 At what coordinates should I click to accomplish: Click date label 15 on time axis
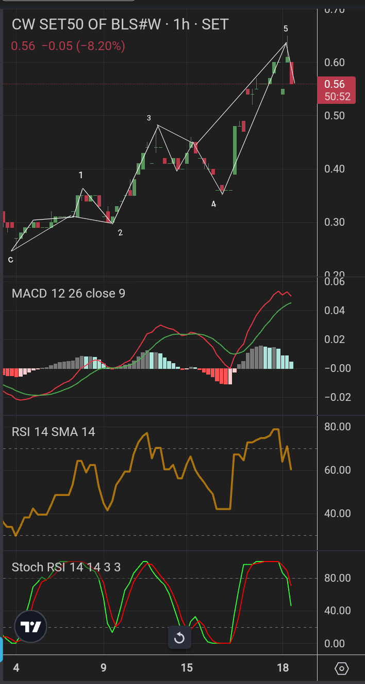[187, 668]
